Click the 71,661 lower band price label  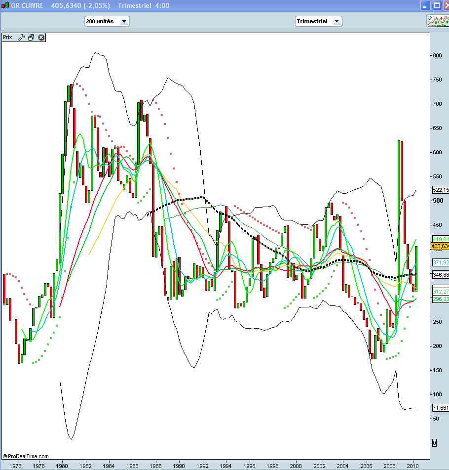click(440, 408)
